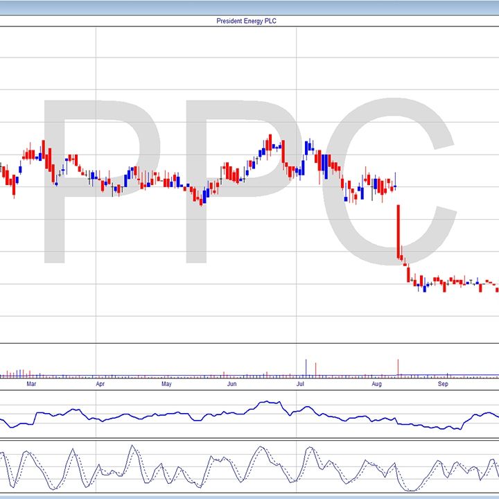Select the Apr label on the date axis
499x499 pixels.
coord(100,383)
